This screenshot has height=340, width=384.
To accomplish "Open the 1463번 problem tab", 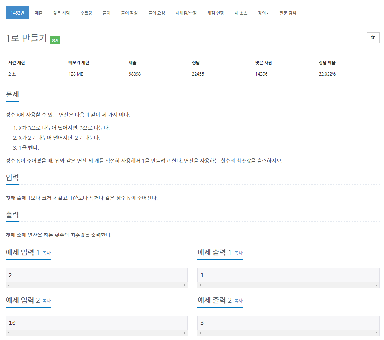I will pyautogui.click(x=17, y=13).
